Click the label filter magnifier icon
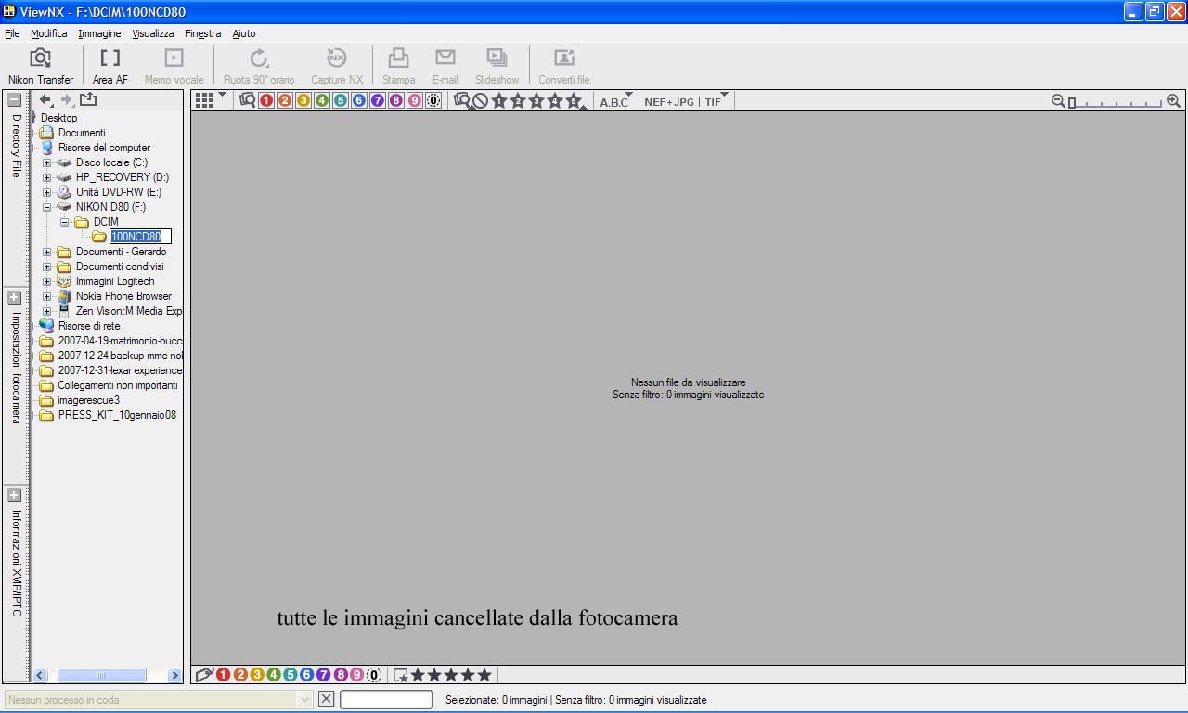1188x713 pixels. pyautogui.click(x=247, y=100)
